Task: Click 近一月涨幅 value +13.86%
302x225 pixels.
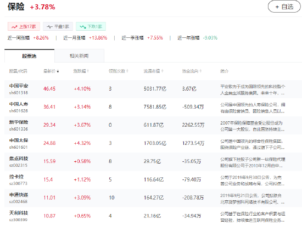Action: point(98,38)
